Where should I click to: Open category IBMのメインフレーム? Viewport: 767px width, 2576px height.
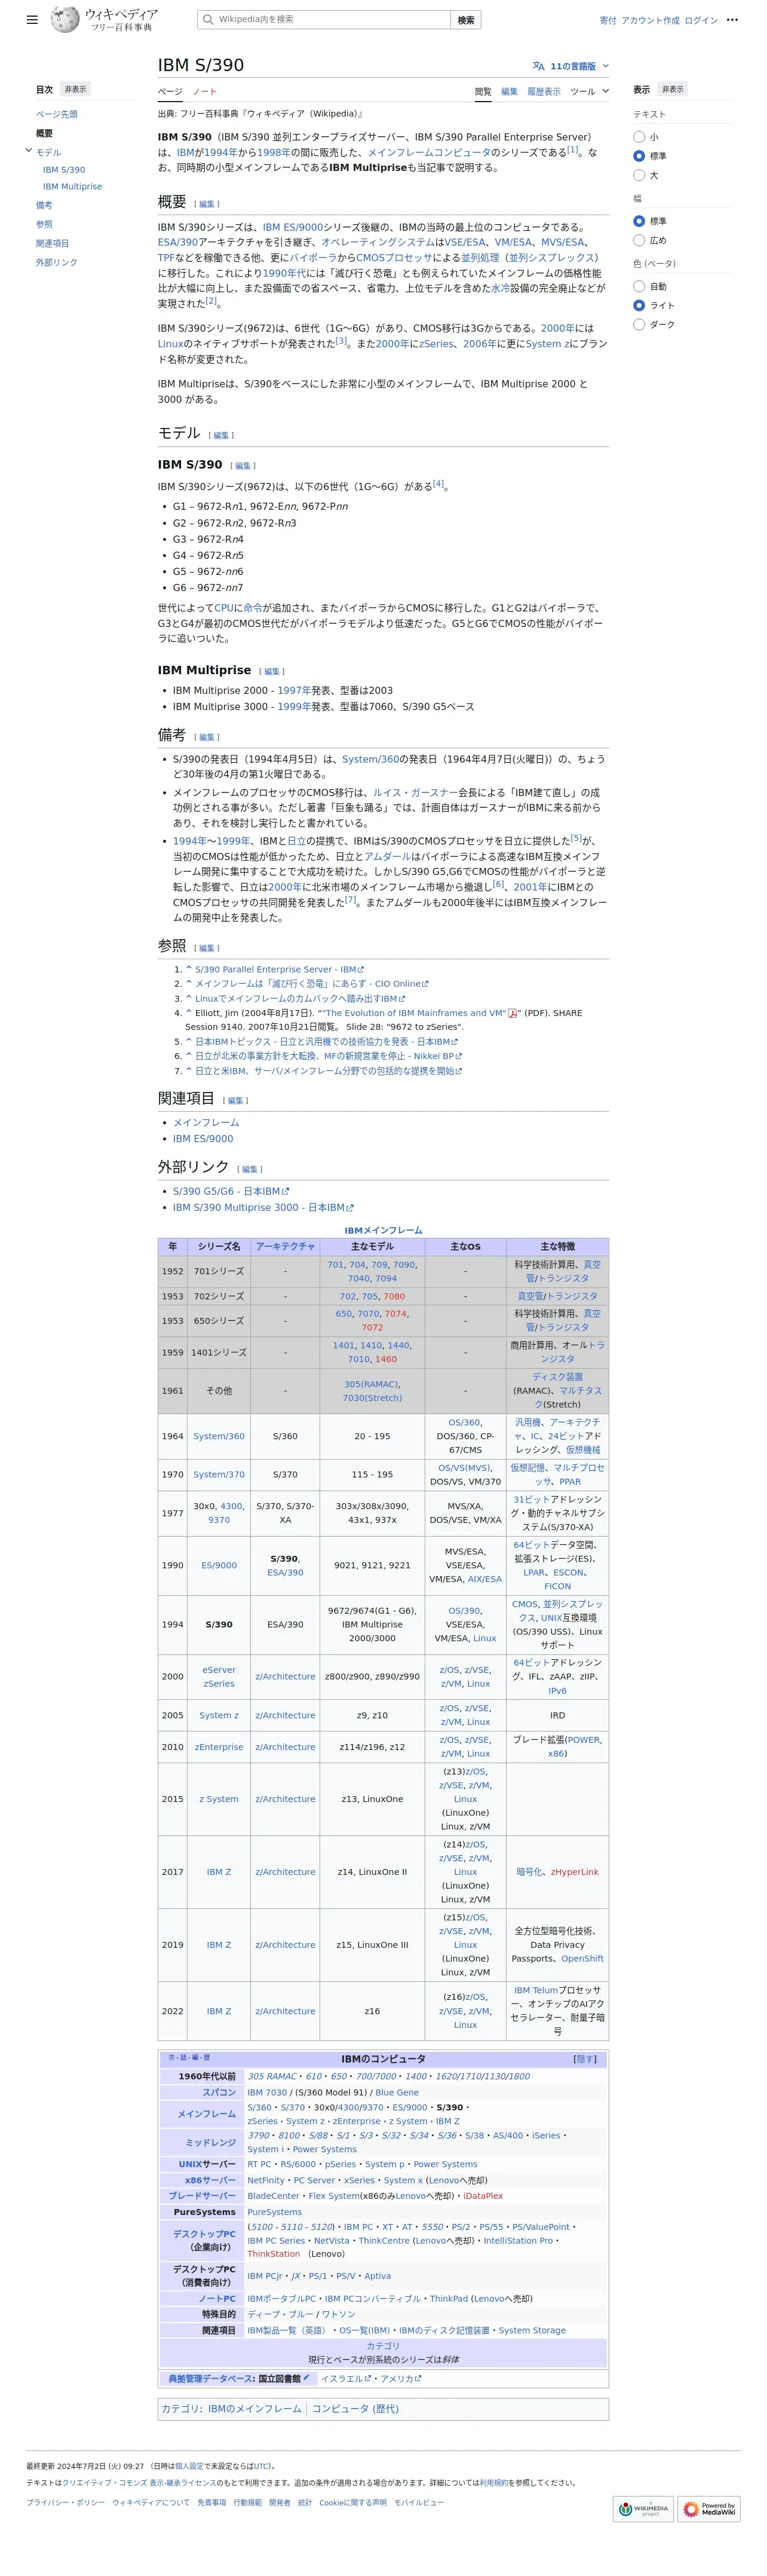pyautogui.click(x=254, y=2409)
